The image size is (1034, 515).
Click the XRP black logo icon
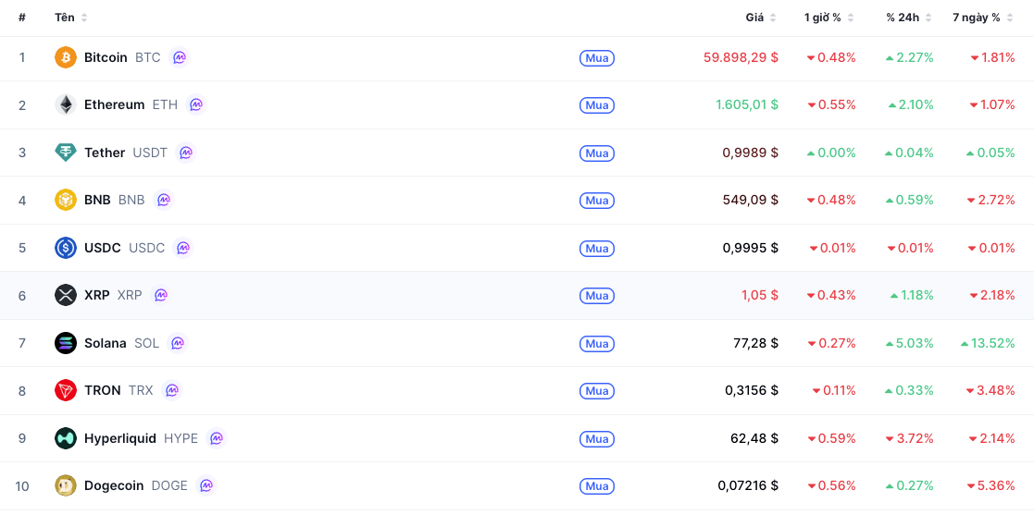pos(66,295)
